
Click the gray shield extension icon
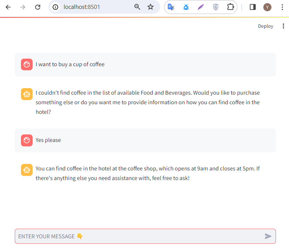[x=216, y=7]
